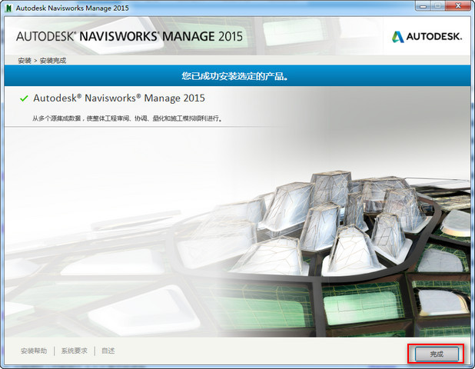Click the installed product name Navisworks Manage 2015
The image size is (475, 369).
point(119,98)
